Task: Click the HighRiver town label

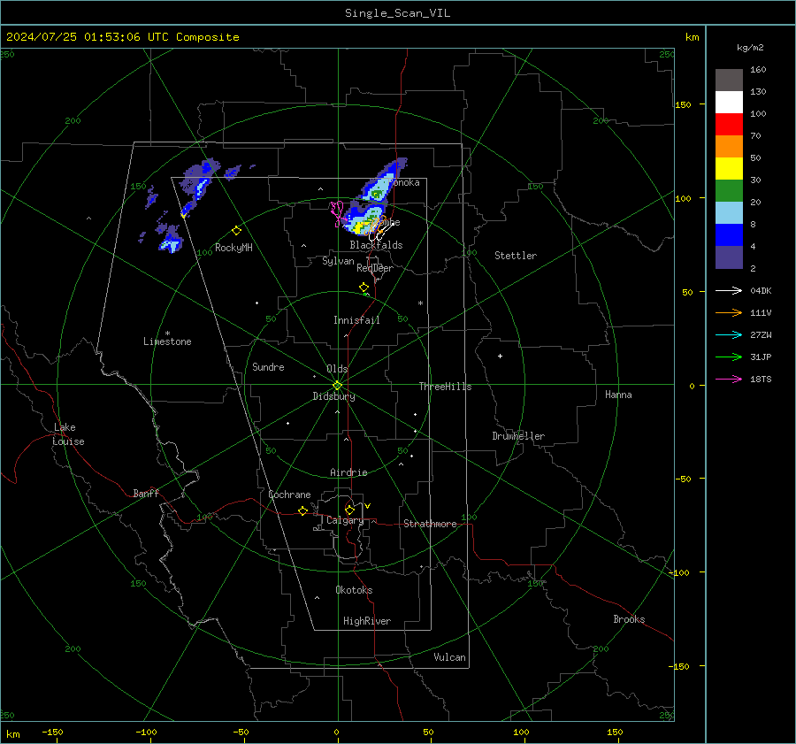Action: [x=367, y=621]
